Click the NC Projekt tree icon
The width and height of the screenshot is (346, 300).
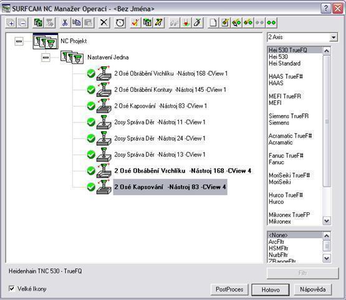[46, 41]
